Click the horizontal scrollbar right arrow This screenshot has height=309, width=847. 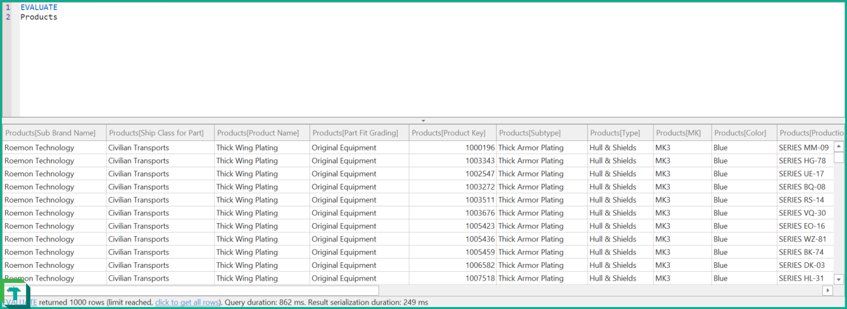click(827, 290)
